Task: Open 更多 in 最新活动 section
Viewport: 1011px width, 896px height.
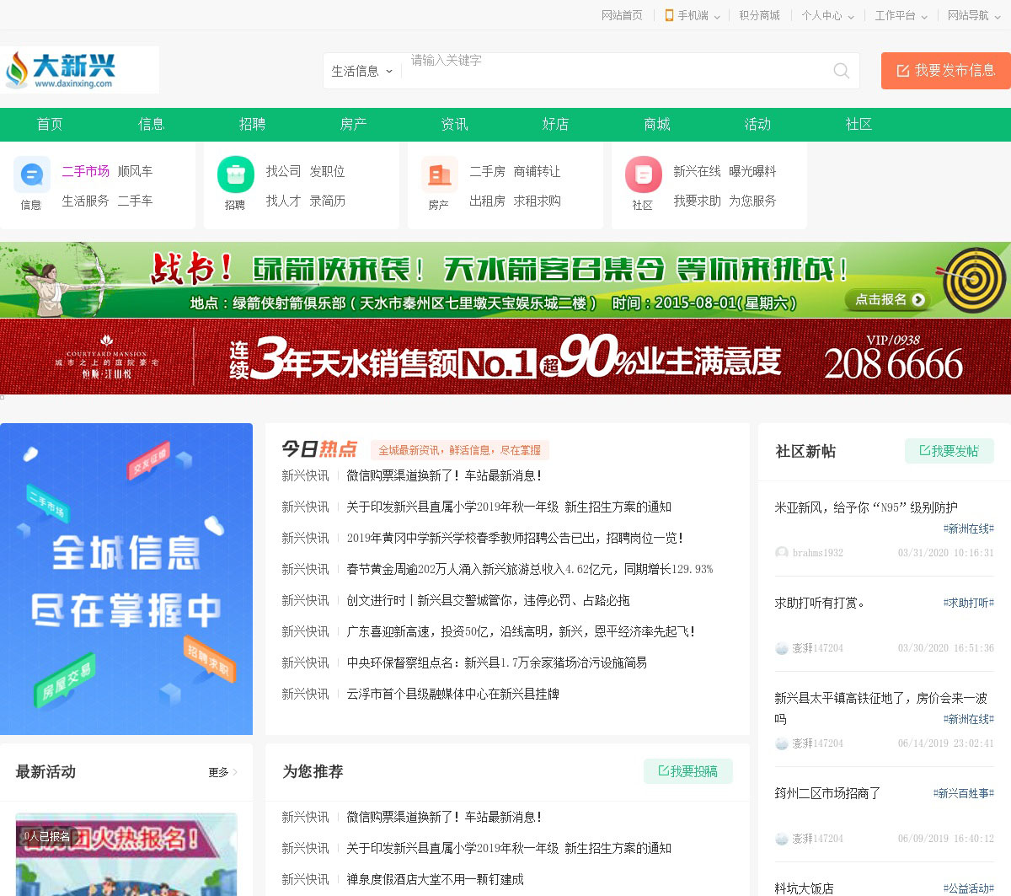Action: tap(223, 772)
